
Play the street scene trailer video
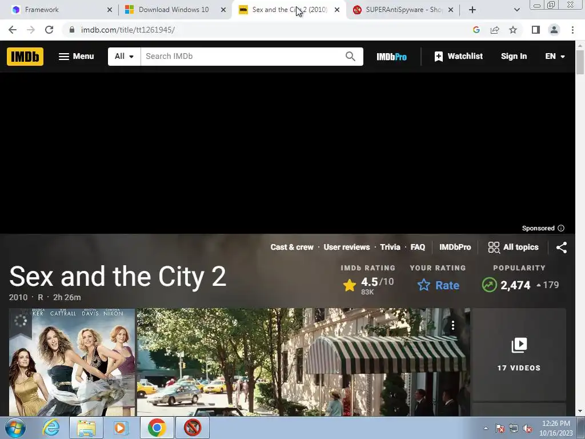303,362
